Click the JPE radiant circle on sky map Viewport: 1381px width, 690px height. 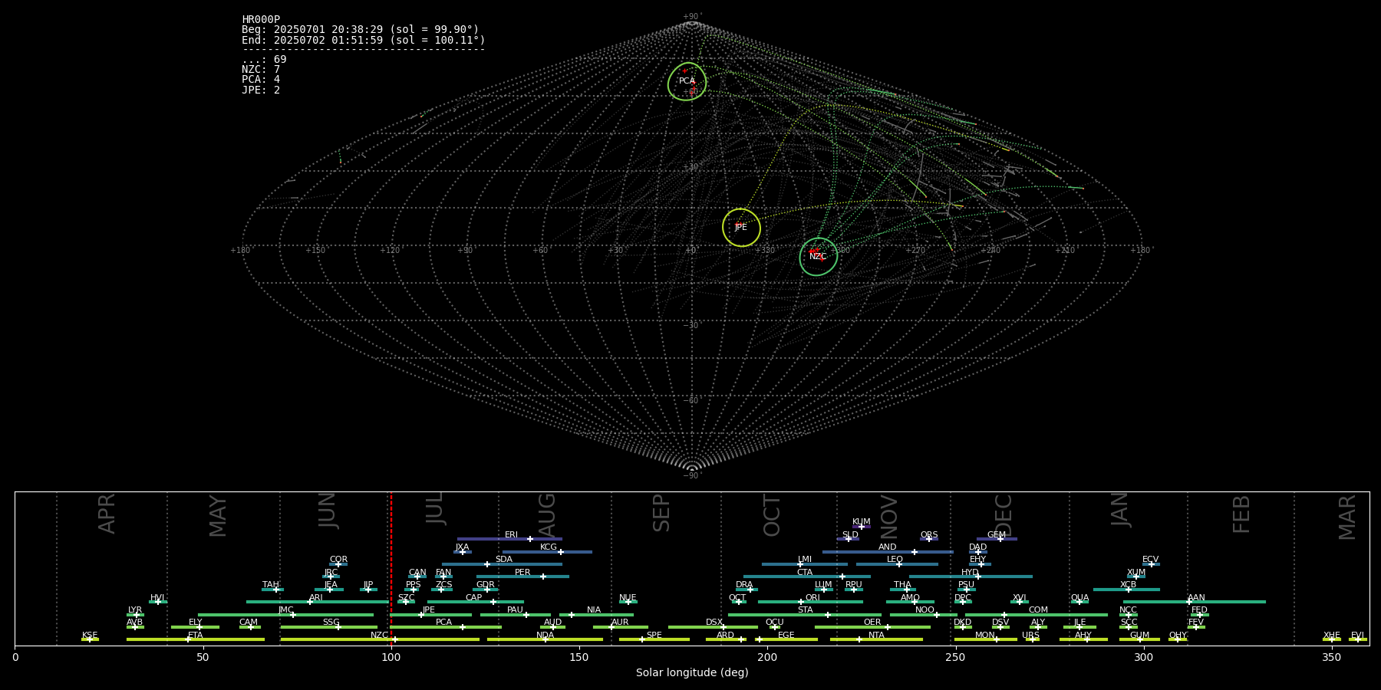[x=741, y=228]
